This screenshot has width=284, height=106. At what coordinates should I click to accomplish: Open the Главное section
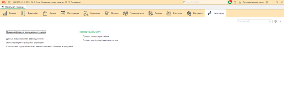point(13,13)
